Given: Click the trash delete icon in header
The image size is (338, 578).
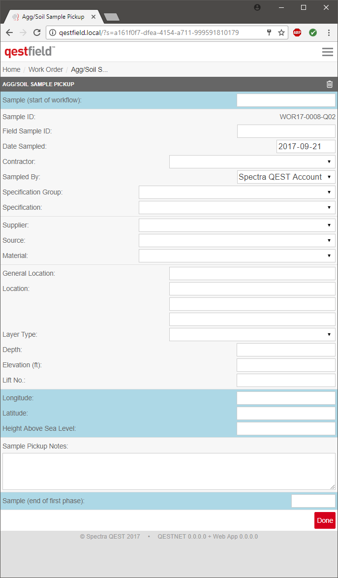Looking at the screenshot, I should click(330, 84).
